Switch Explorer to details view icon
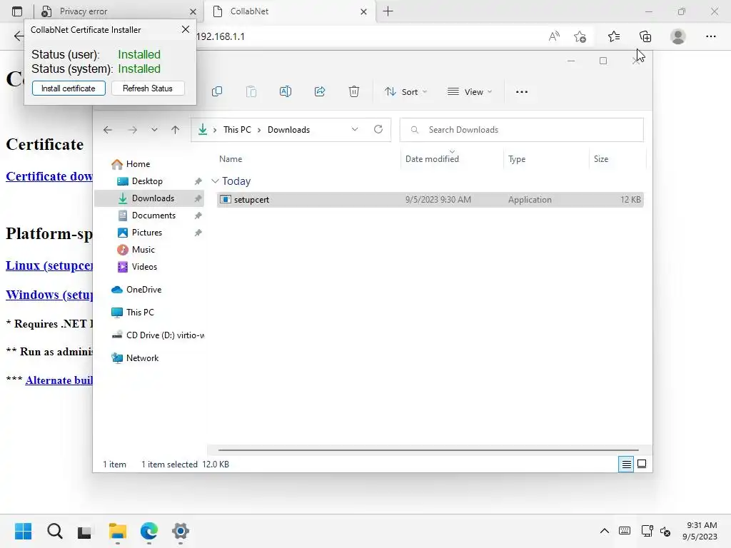The height and width of the screenshot is (548, 731). (626, 464)
